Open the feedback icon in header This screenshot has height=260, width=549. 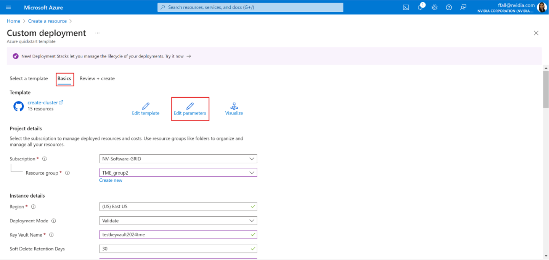tap(463, 8)
